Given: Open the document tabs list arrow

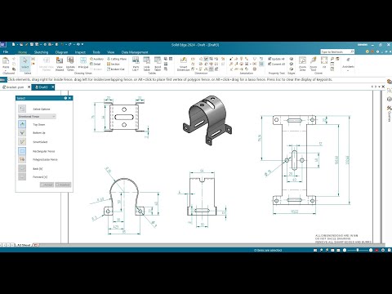Looking at the screenshot, I should click(379, 87).
